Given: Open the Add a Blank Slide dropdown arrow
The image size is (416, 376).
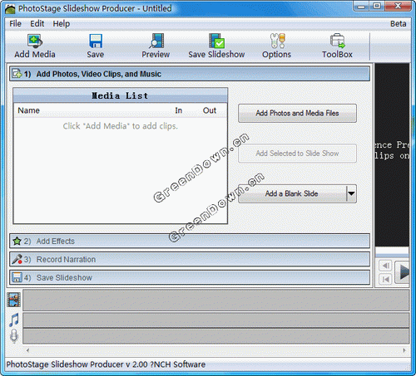Looking at the screenshot, I should (x=351, y=193).
